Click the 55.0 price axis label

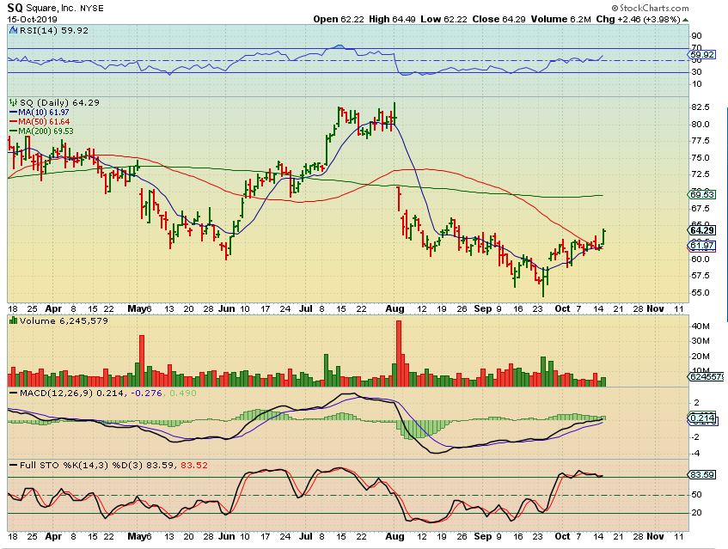[x=700, y=293]
